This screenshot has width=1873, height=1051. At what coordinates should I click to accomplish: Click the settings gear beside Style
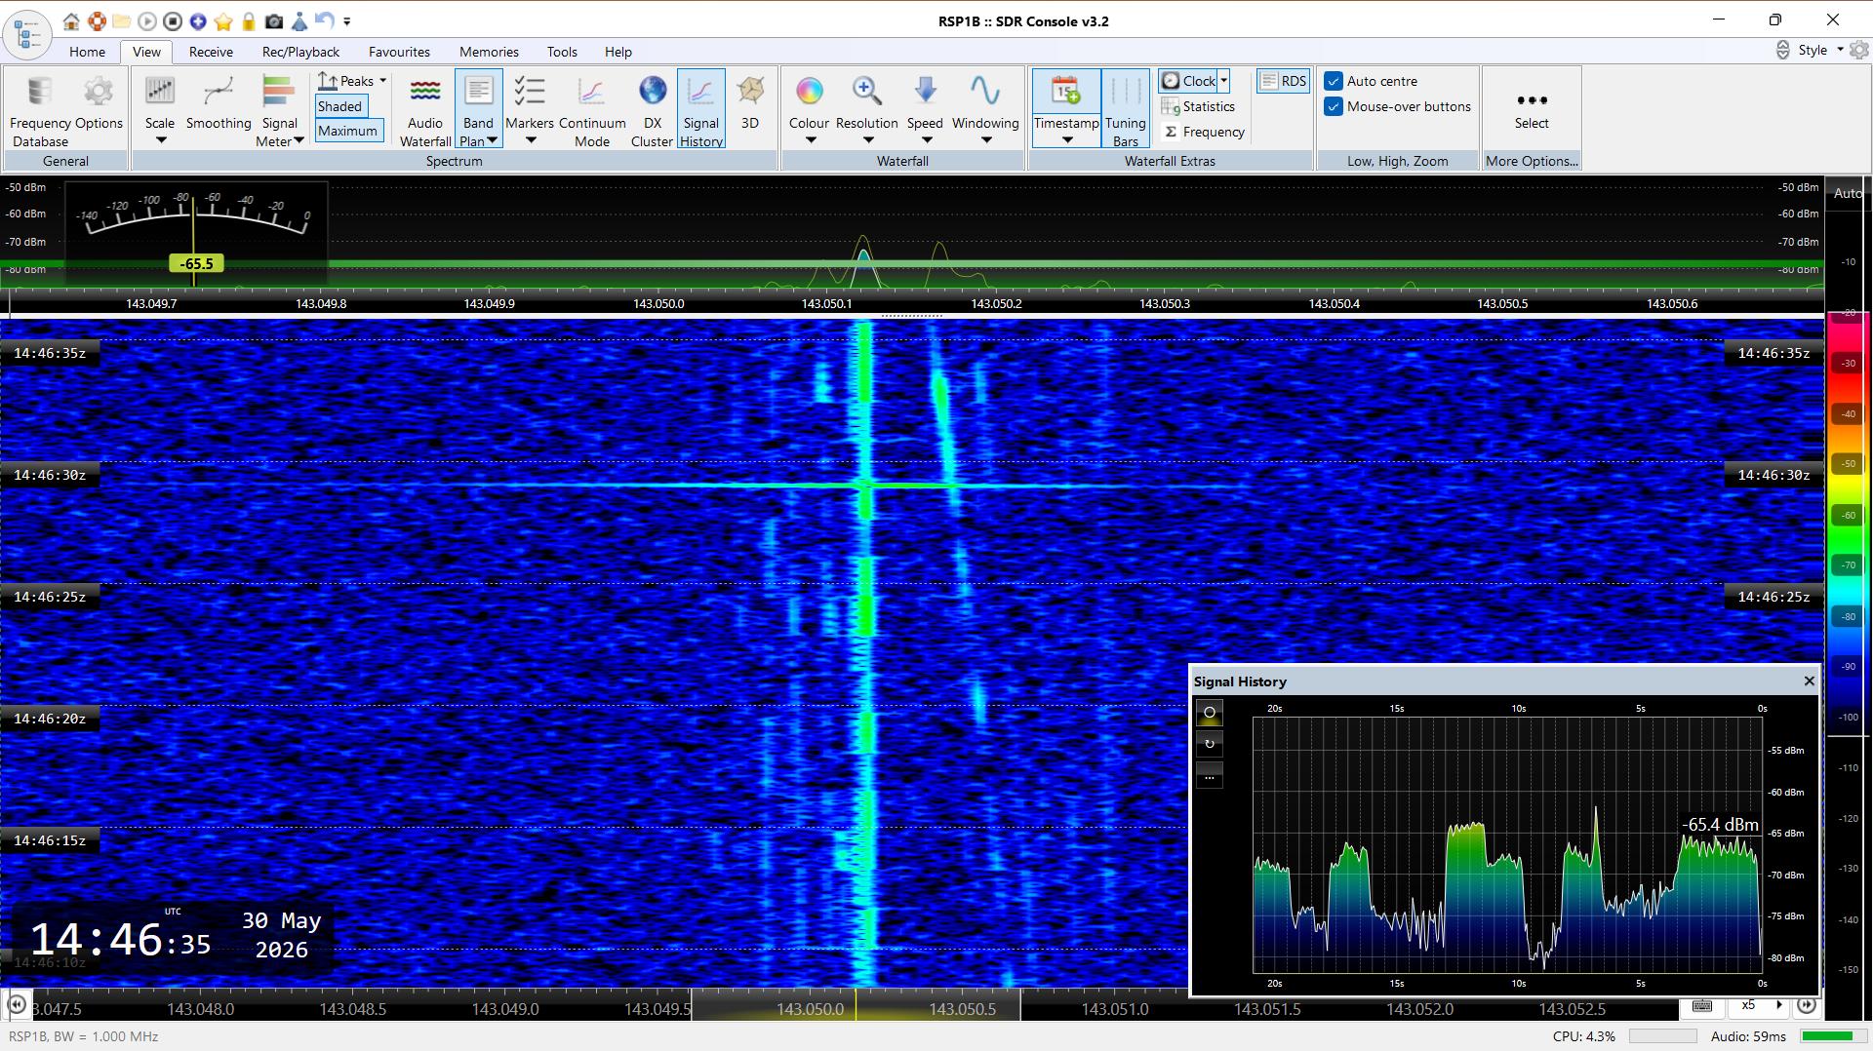[x=1858, y=50]
